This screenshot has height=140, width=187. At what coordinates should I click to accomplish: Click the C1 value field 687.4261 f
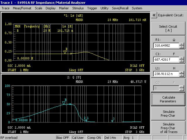tap(166, 60)
